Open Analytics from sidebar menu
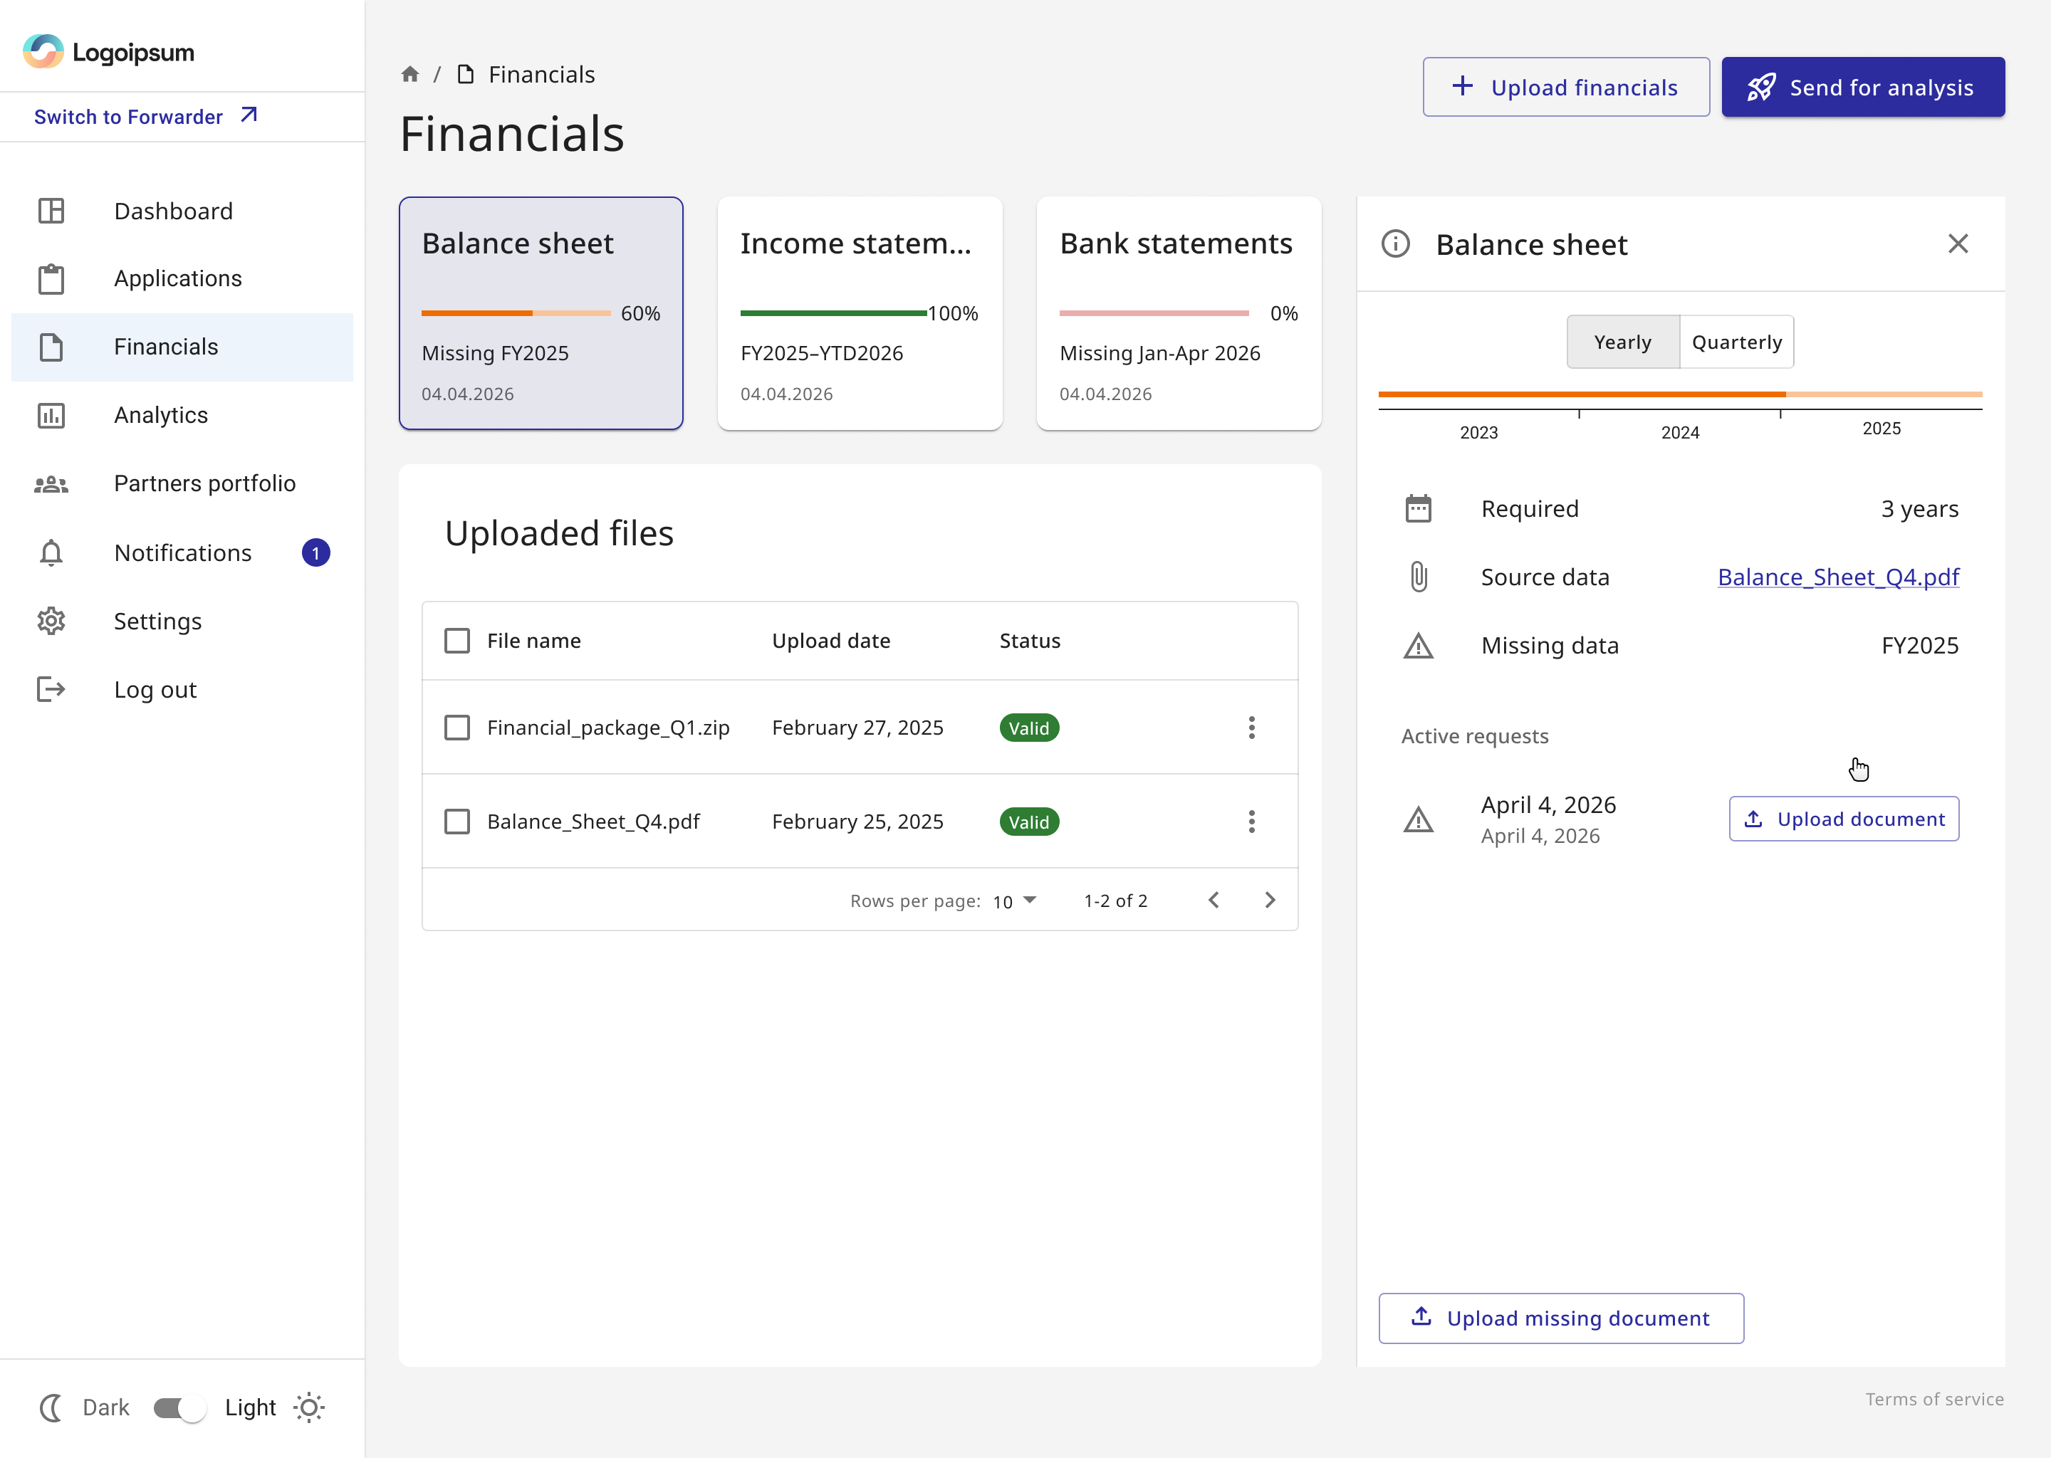Viewport: 2051px width, 1458px height. 182,416
